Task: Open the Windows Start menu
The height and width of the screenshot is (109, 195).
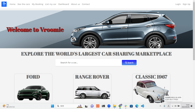Action: [52, 106]
